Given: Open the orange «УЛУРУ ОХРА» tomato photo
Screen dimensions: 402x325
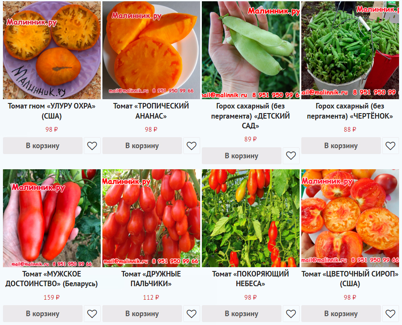Looking at the screenshot, I should click(x=52, y=50).
